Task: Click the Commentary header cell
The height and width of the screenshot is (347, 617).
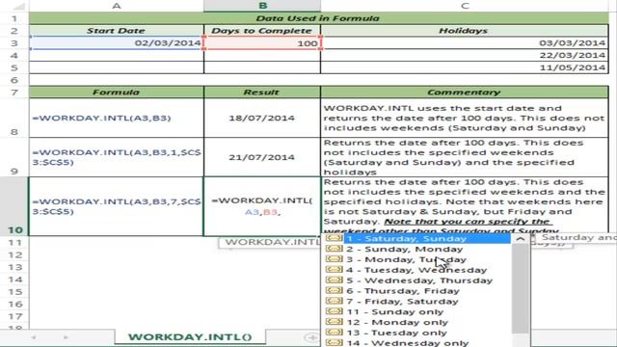Action: pos(465,93)
